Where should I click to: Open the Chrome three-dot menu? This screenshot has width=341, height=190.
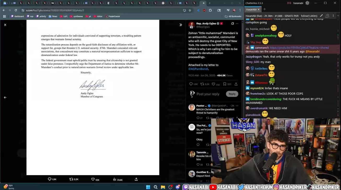pos(240,10)
